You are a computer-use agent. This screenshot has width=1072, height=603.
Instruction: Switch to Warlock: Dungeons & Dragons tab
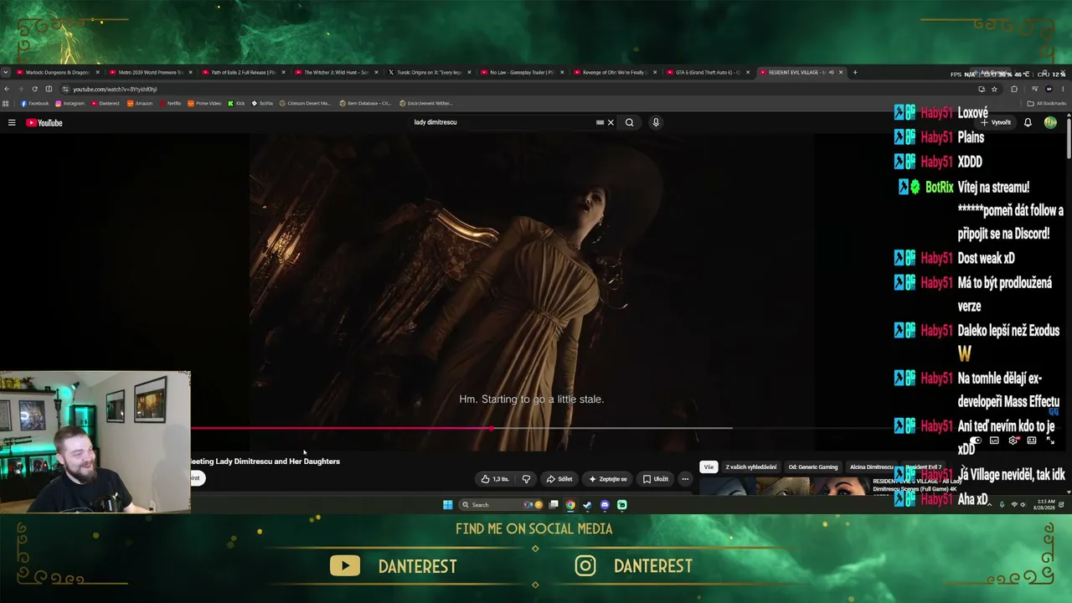pos(57,72)
